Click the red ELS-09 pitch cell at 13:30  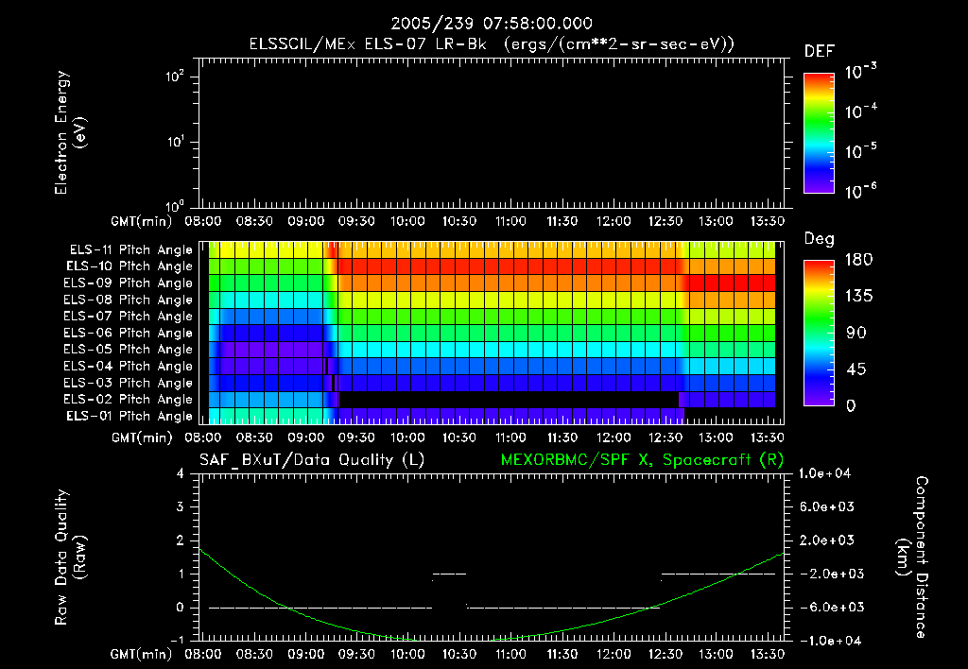tap(769, 283)
